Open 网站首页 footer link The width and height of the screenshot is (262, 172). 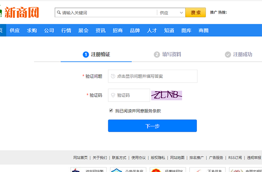click(x=80, y=158)
